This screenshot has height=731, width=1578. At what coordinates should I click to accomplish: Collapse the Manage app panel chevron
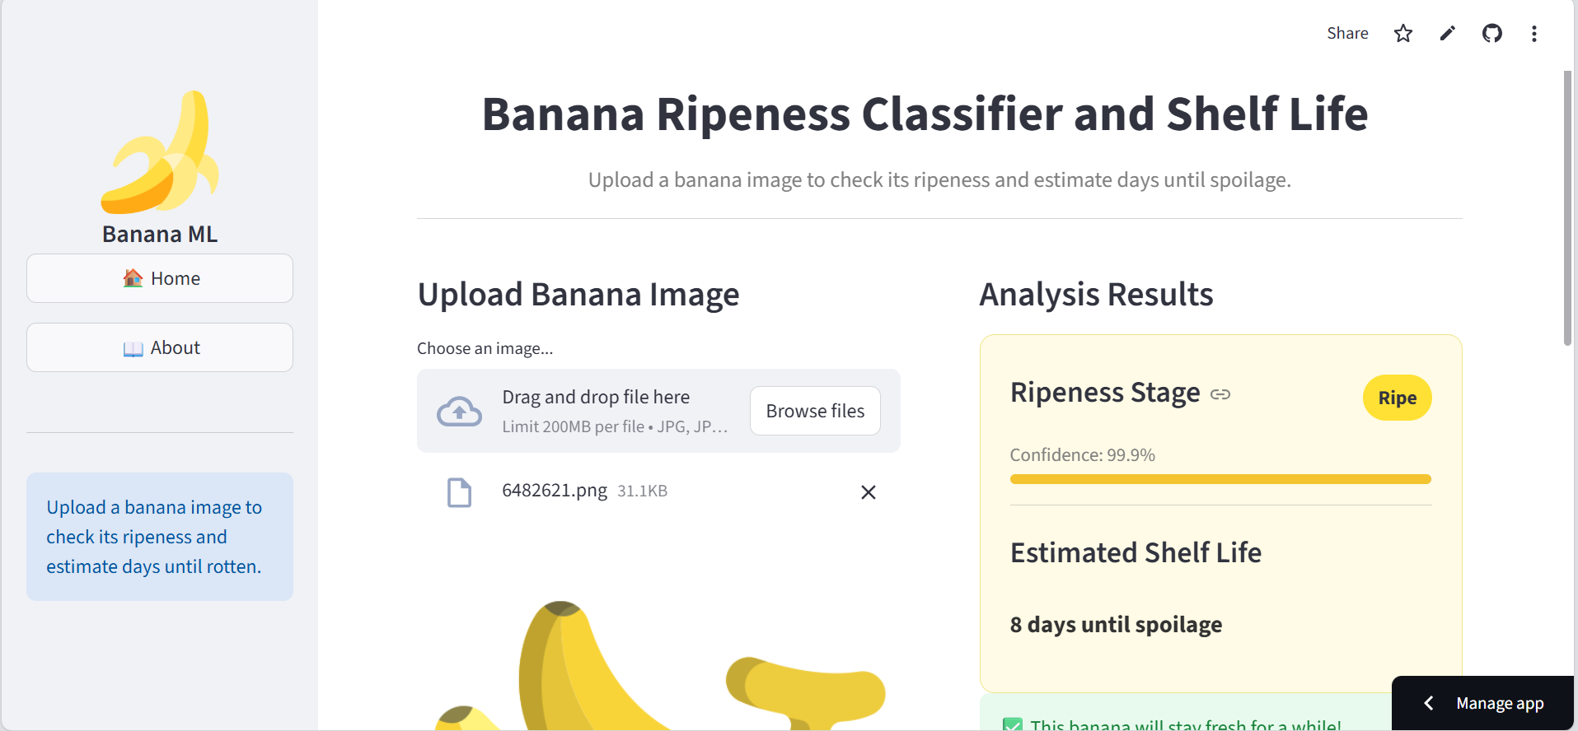pos(1428,703)
